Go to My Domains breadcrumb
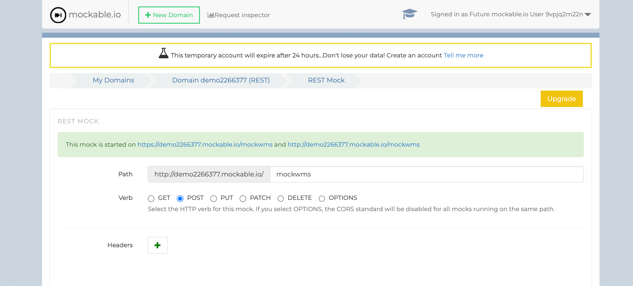This screenshot has width=633, height=286. tap(113, 80)
